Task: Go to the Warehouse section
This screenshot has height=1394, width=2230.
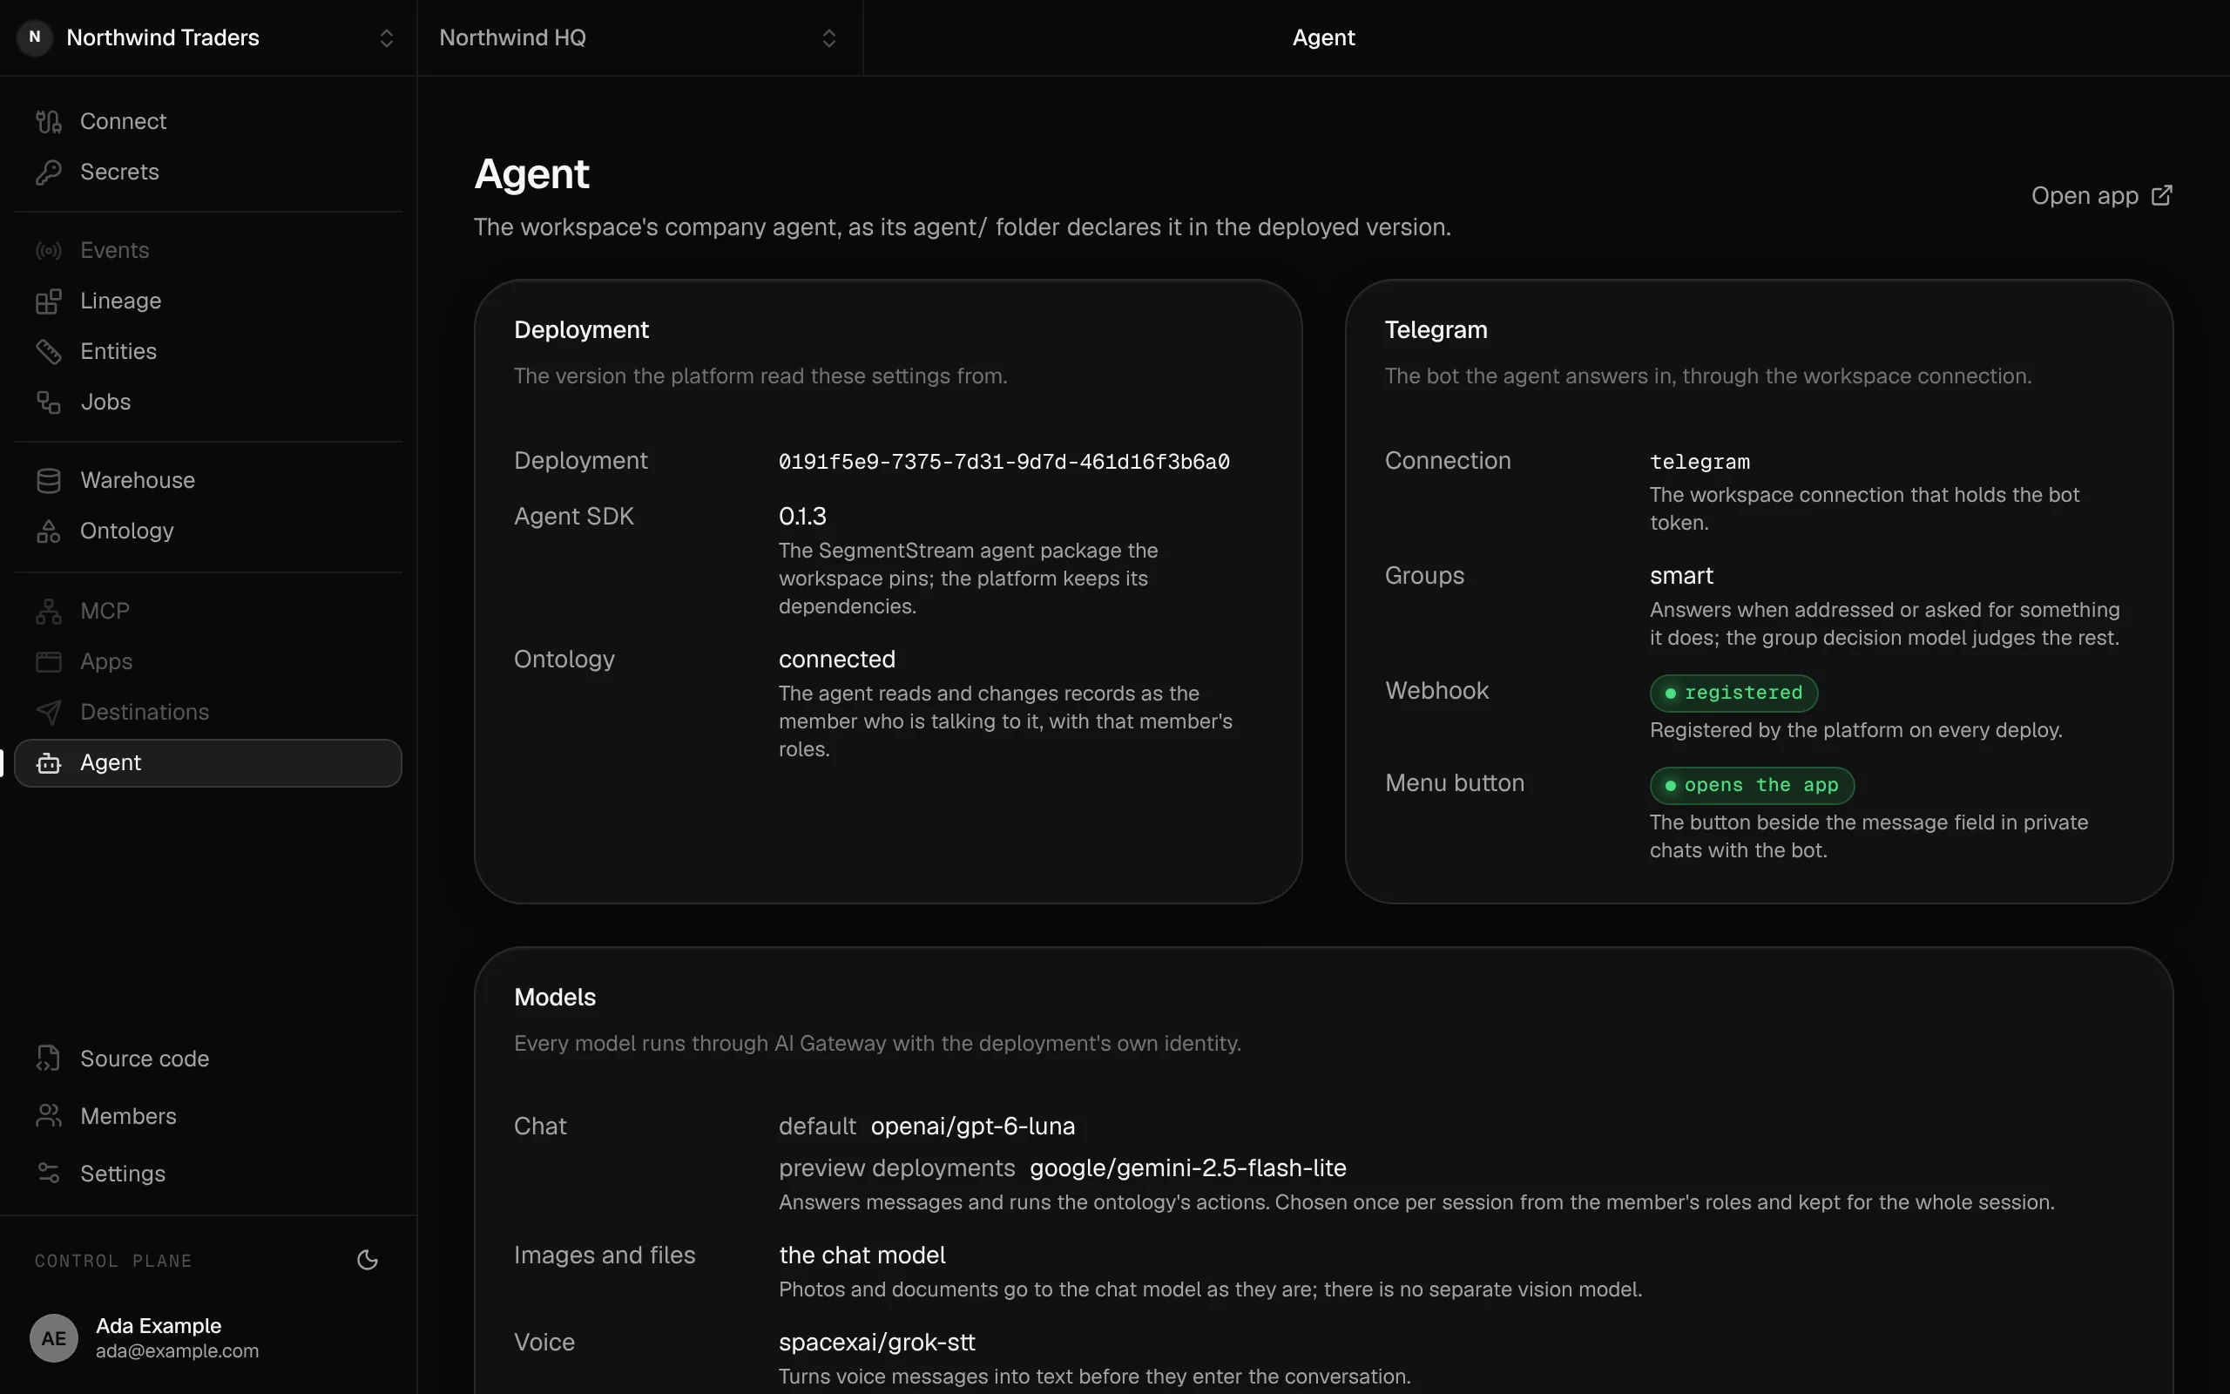Action: (208, 480)
